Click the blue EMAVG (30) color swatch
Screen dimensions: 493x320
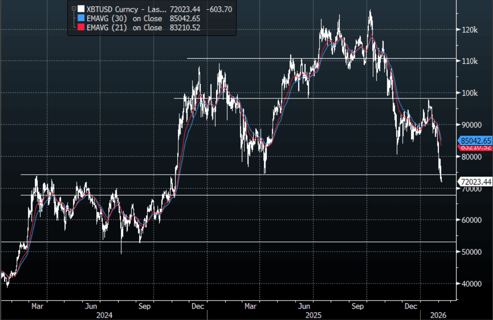81,18
